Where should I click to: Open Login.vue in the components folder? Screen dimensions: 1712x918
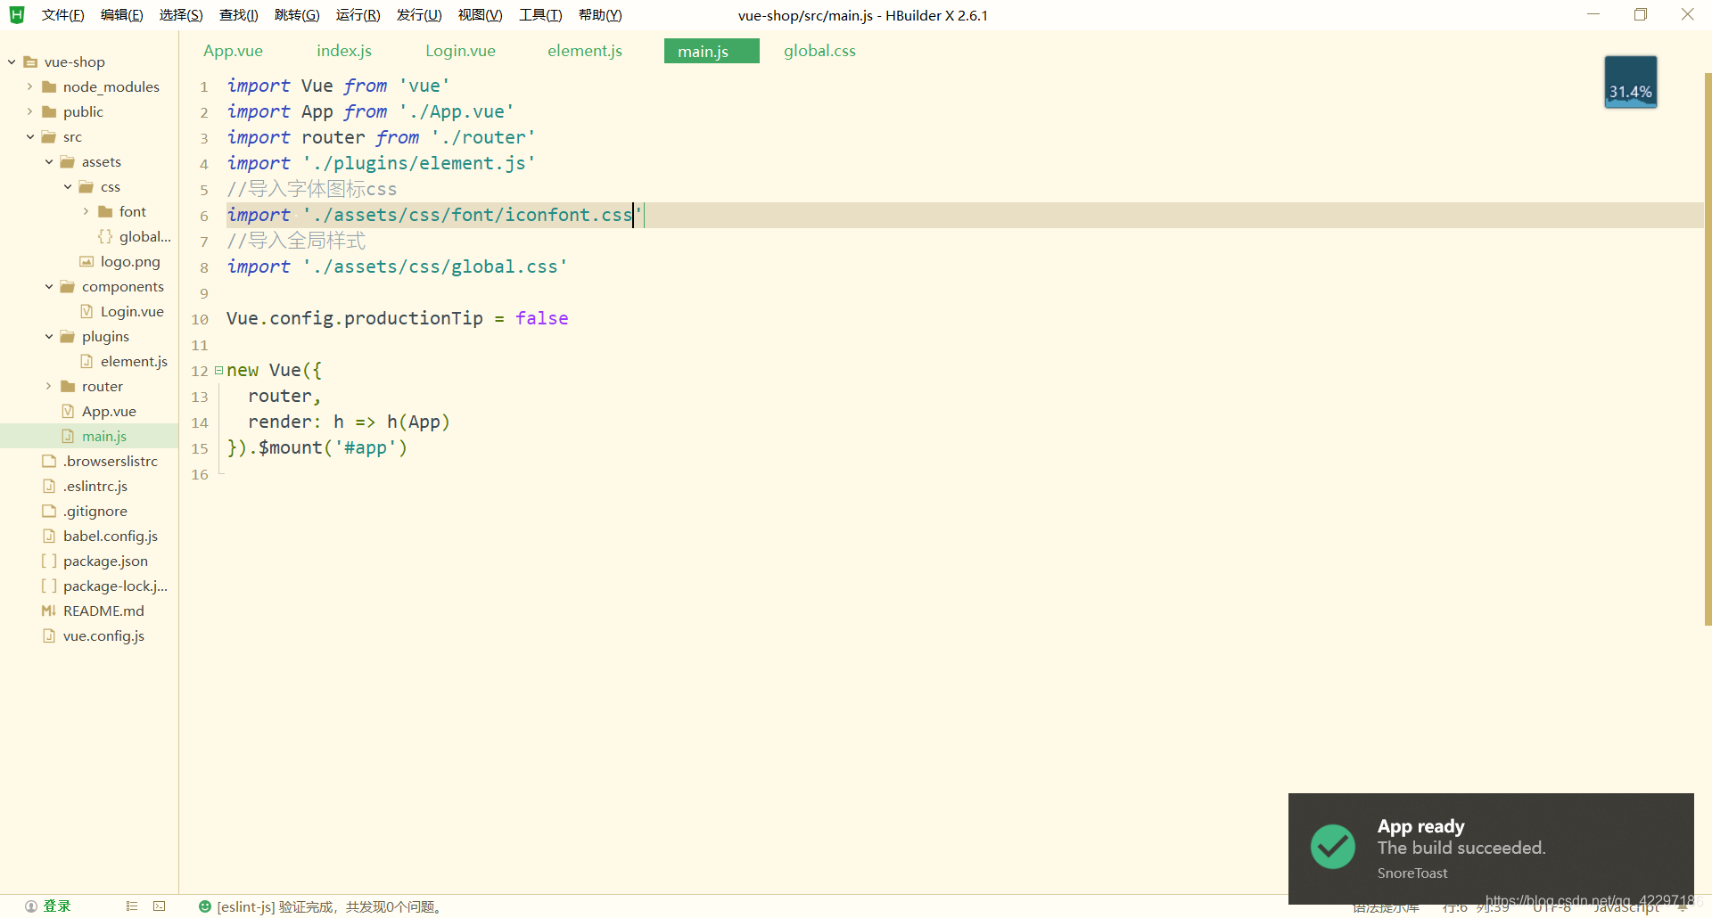(x=132, y=311)
